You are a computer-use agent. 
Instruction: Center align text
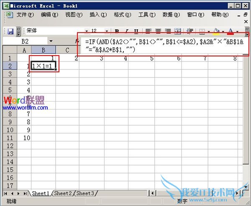point(158,31)
